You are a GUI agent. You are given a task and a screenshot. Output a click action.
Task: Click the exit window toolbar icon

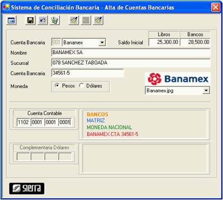coord(11,20)
